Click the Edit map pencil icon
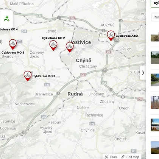 point(123,157)
